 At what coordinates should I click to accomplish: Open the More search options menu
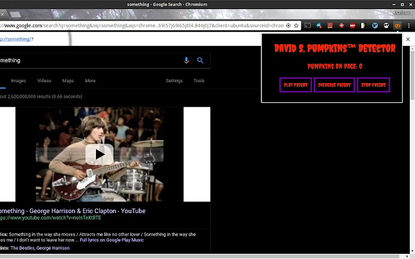[90, 80]
